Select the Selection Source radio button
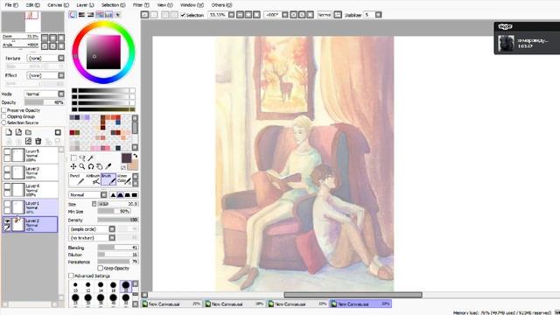Screen dimensions: 560x315 (3, 122)
